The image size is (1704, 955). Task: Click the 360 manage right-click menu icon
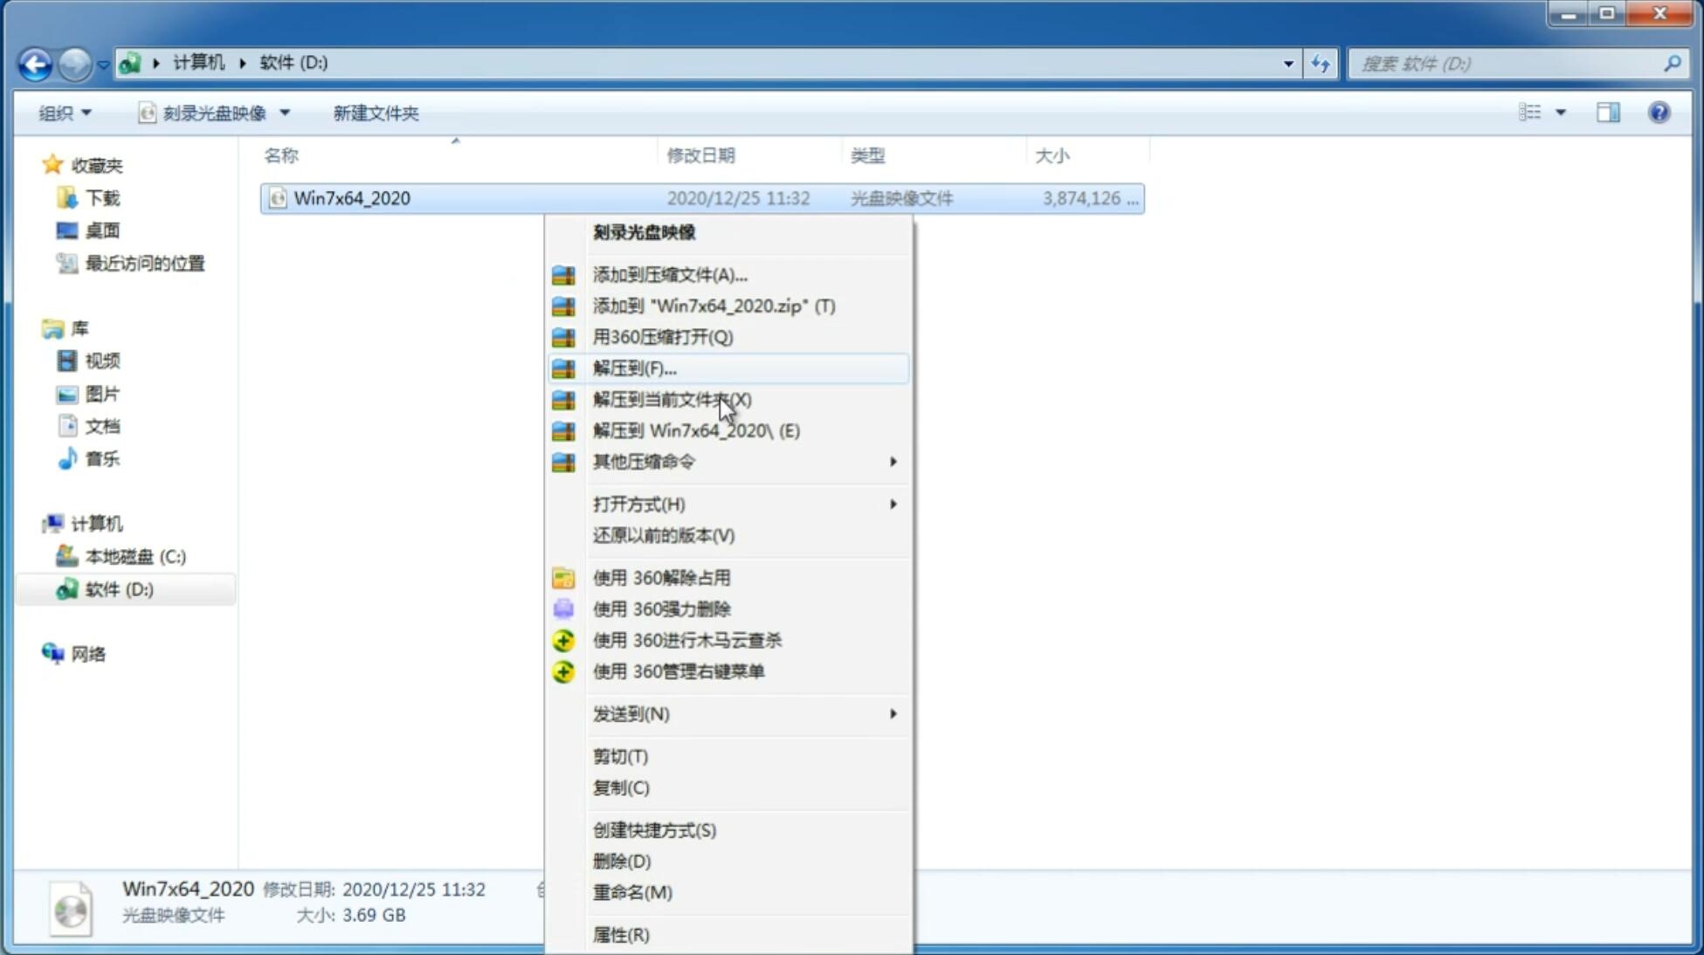pyautogui.click(x=564, y=670)
